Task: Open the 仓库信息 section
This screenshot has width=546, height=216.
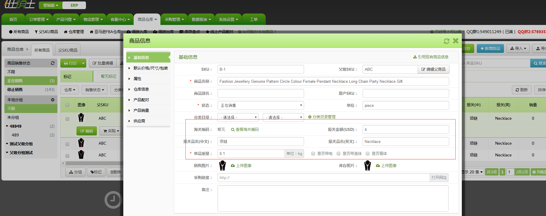Action: (x=148, y=89)
